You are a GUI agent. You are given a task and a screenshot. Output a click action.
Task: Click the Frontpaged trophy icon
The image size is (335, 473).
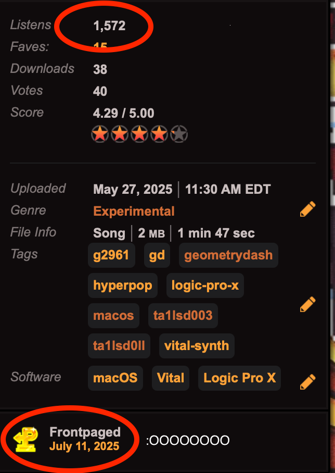(26, 439)
